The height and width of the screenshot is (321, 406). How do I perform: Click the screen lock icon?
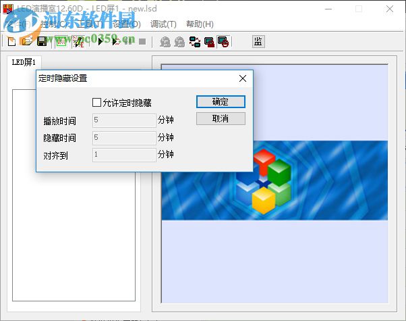[x=209, y=42]
